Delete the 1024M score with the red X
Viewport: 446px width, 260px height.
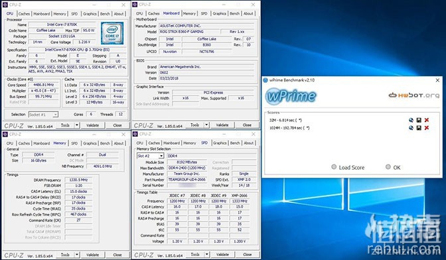tap(426, 128)
